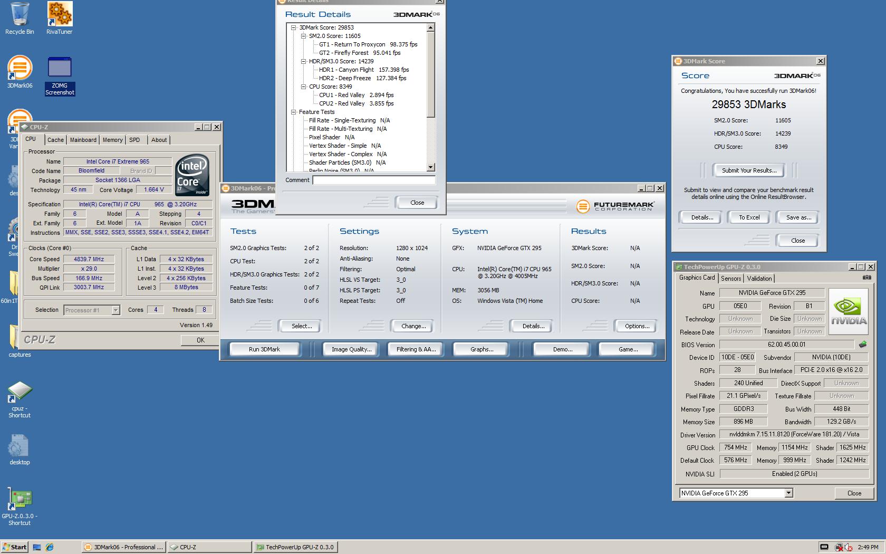Switch to the Cache tab in CPU-Z
The width and height of the screenshot is (886, 554).
click(55, 140)
